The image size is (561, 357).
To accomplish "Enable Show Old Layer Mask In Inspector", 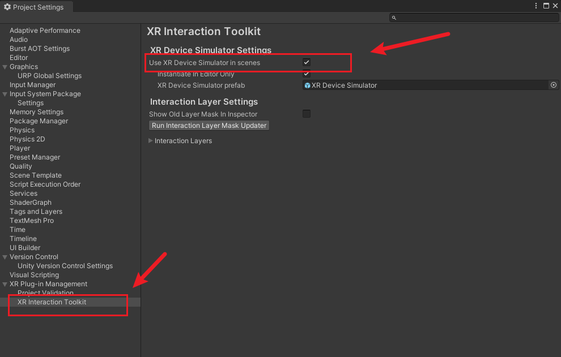I will [x=307, y=114].
